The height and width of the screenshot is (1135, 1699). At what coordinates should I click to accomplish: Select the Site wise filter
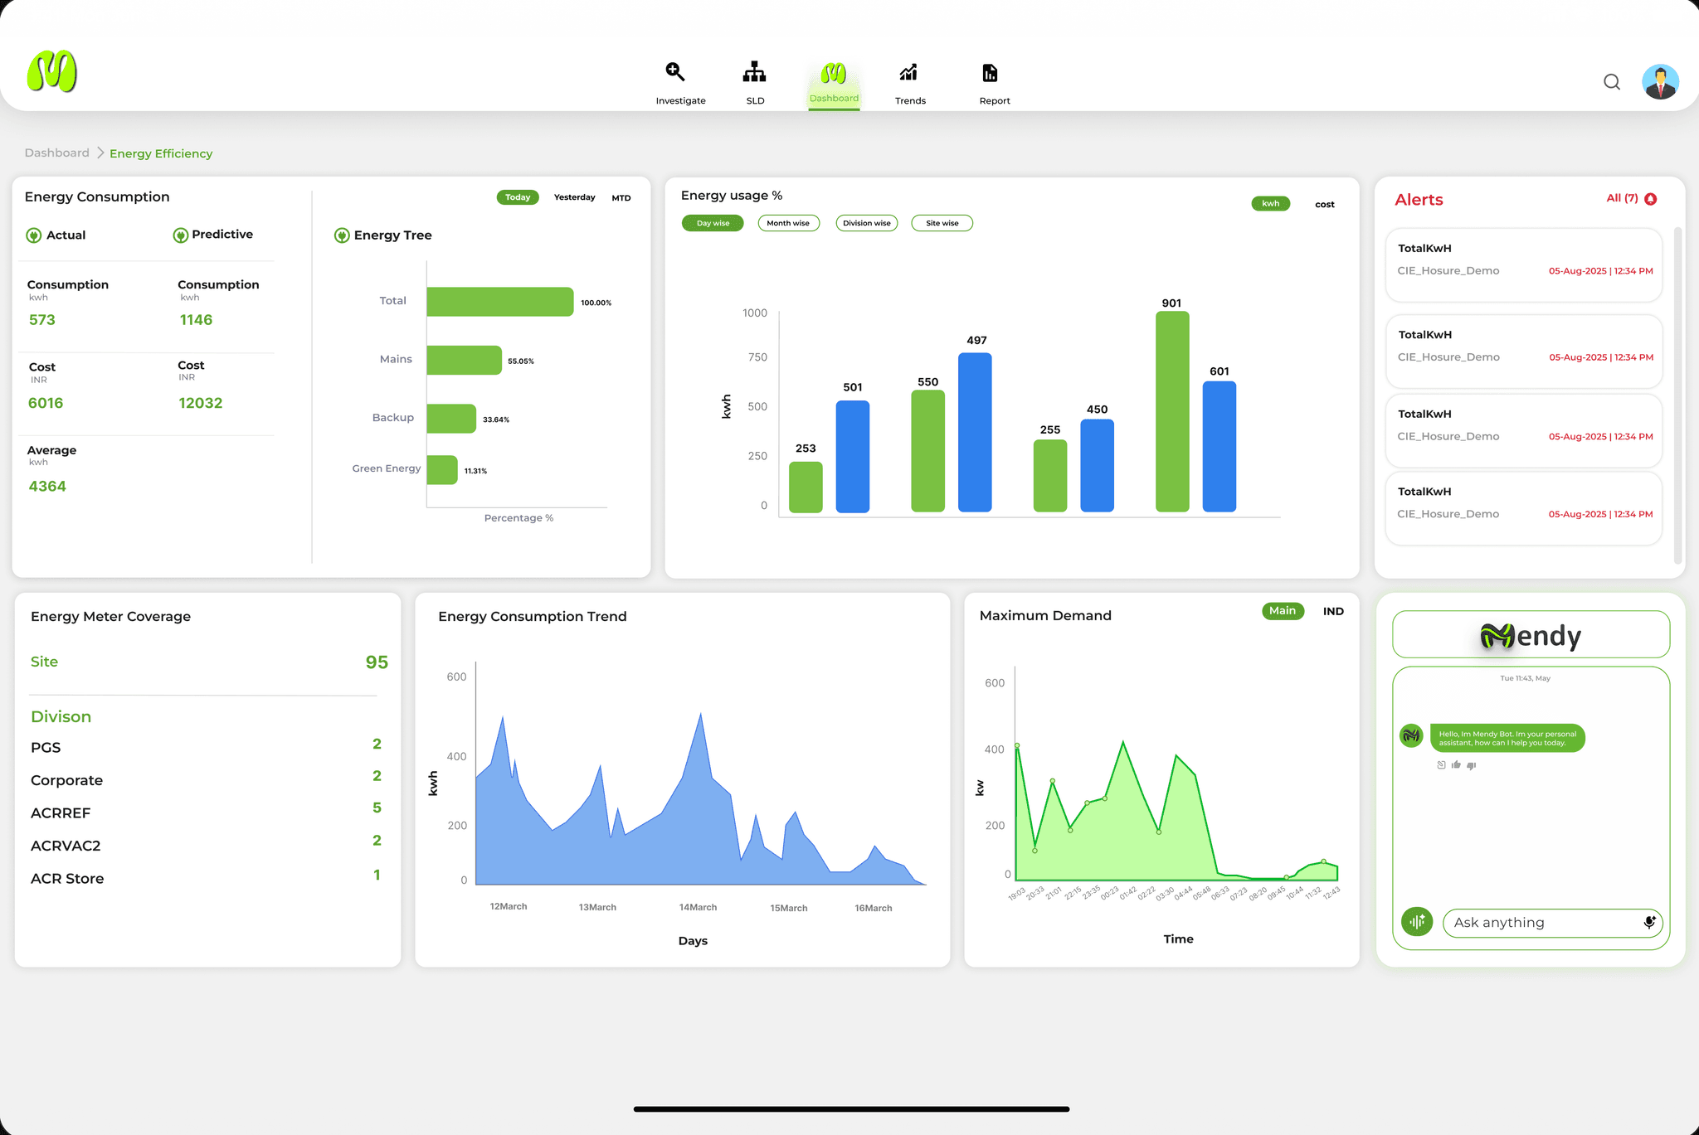[942, 223]
